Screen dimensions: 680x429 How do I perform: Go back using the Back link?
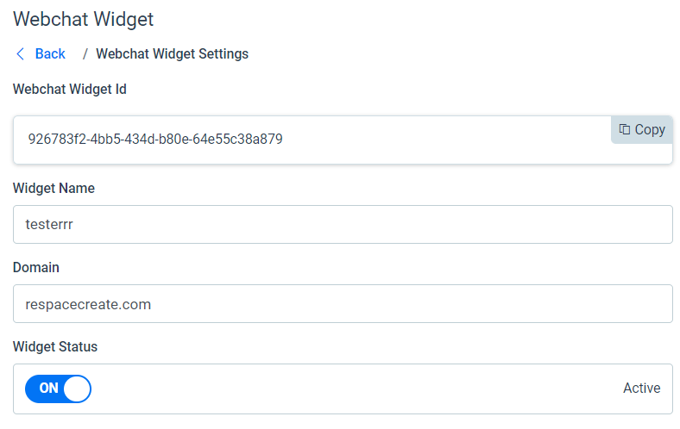click(x=50, y=54)
